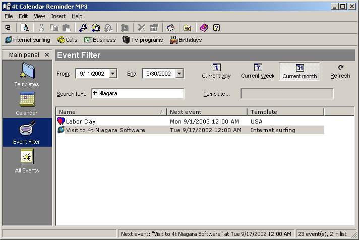Sort list by Template column header
Image resolution: width=359 pixels, height=240 pixels.
(286, 112)
